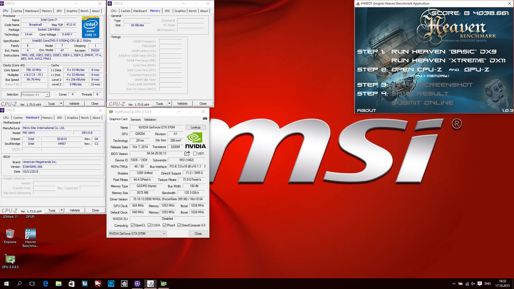Click share icon beside BIOS Version in GPU-Z
The image size is (514, 289).
187,153
